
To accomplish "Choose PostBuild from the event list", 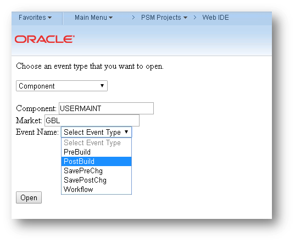I will (x=96, y=161).
